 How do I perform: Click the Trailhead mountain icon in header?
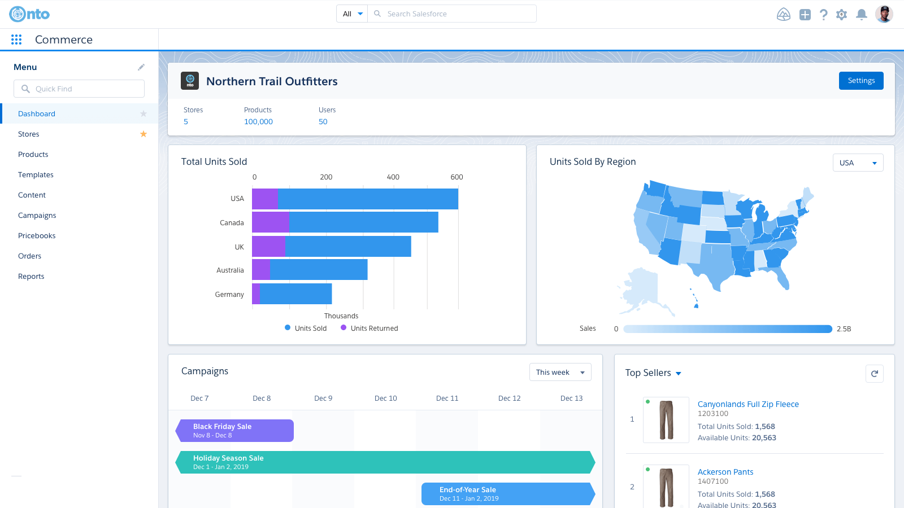(783, 15)
